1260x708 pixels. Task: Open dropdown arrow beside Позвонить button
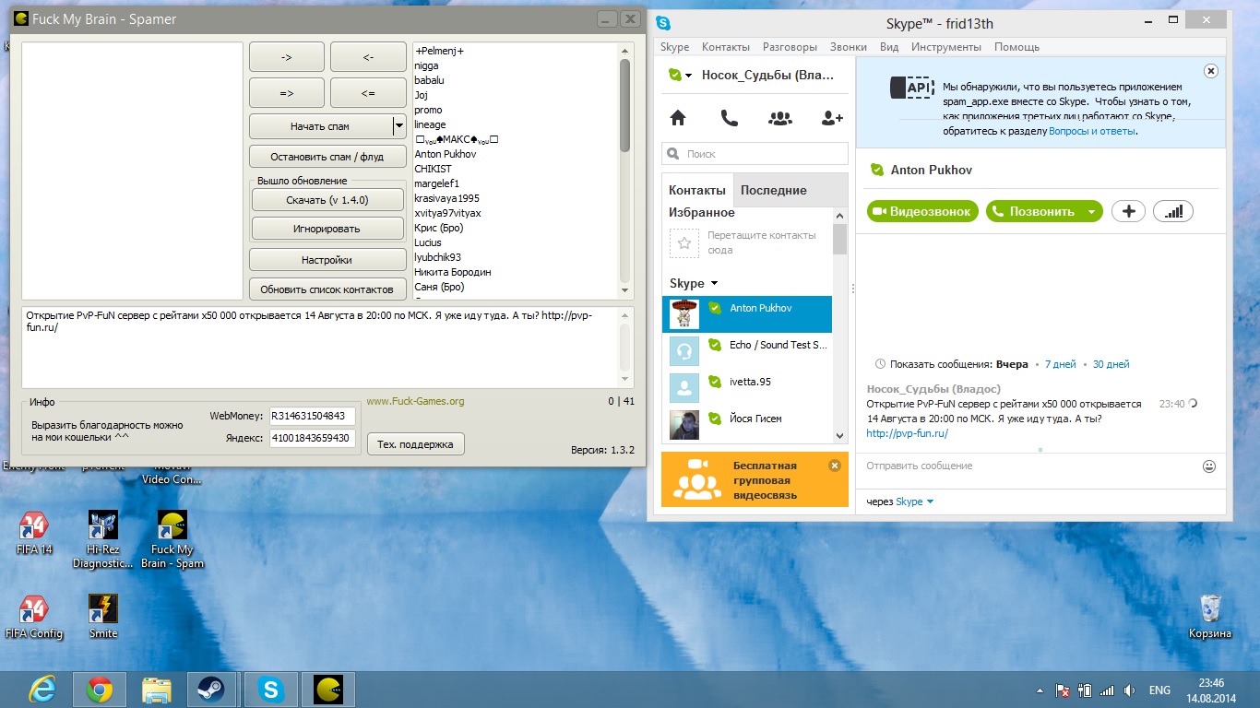coord(1091,211)
